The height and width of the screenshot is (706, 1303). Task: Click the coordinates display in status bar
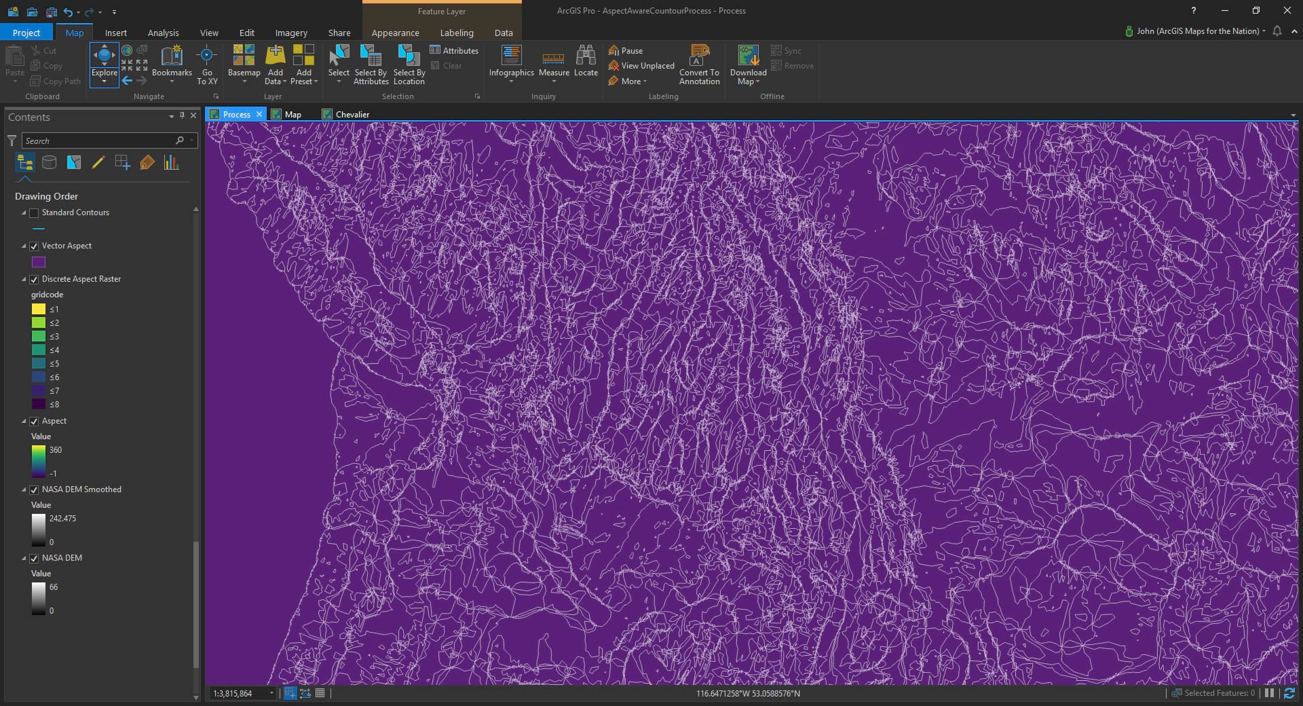click(748, 693)
